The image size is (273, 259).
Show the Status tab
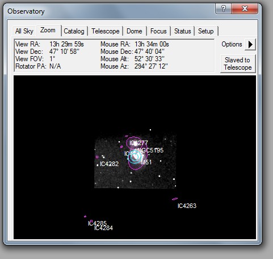point(182,31)
